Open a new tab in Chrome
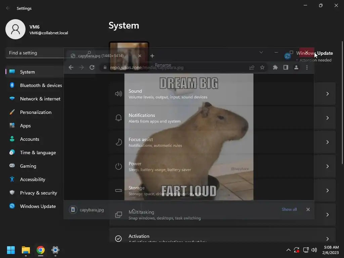 point(152,56)
